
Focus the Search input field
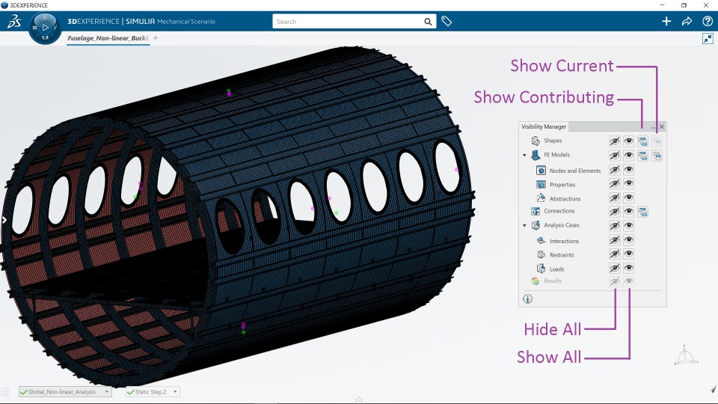(348, 22)
